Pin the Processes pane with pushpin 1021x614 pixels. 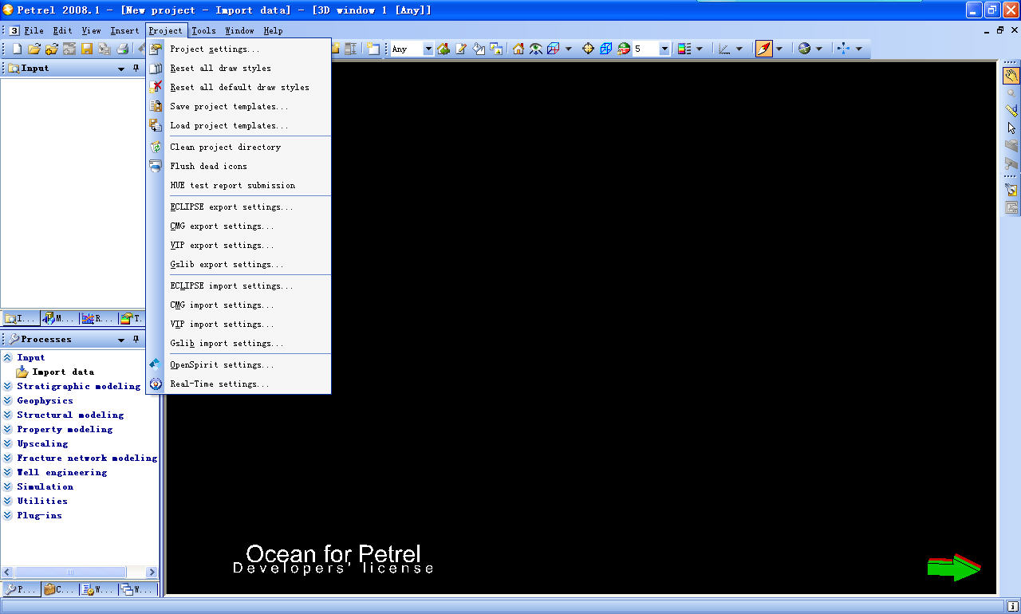136,340
